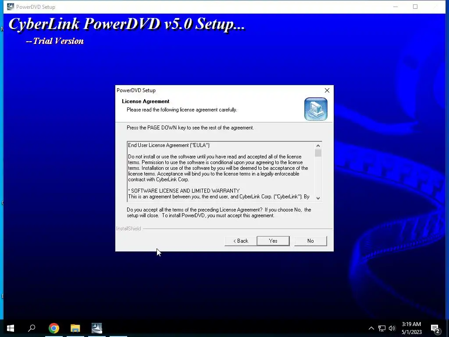This screenshot has width=449, height=337.
Task: Click 'Press the PAGE DOWN key' instruction text
Action: click(x=190, y=128)
